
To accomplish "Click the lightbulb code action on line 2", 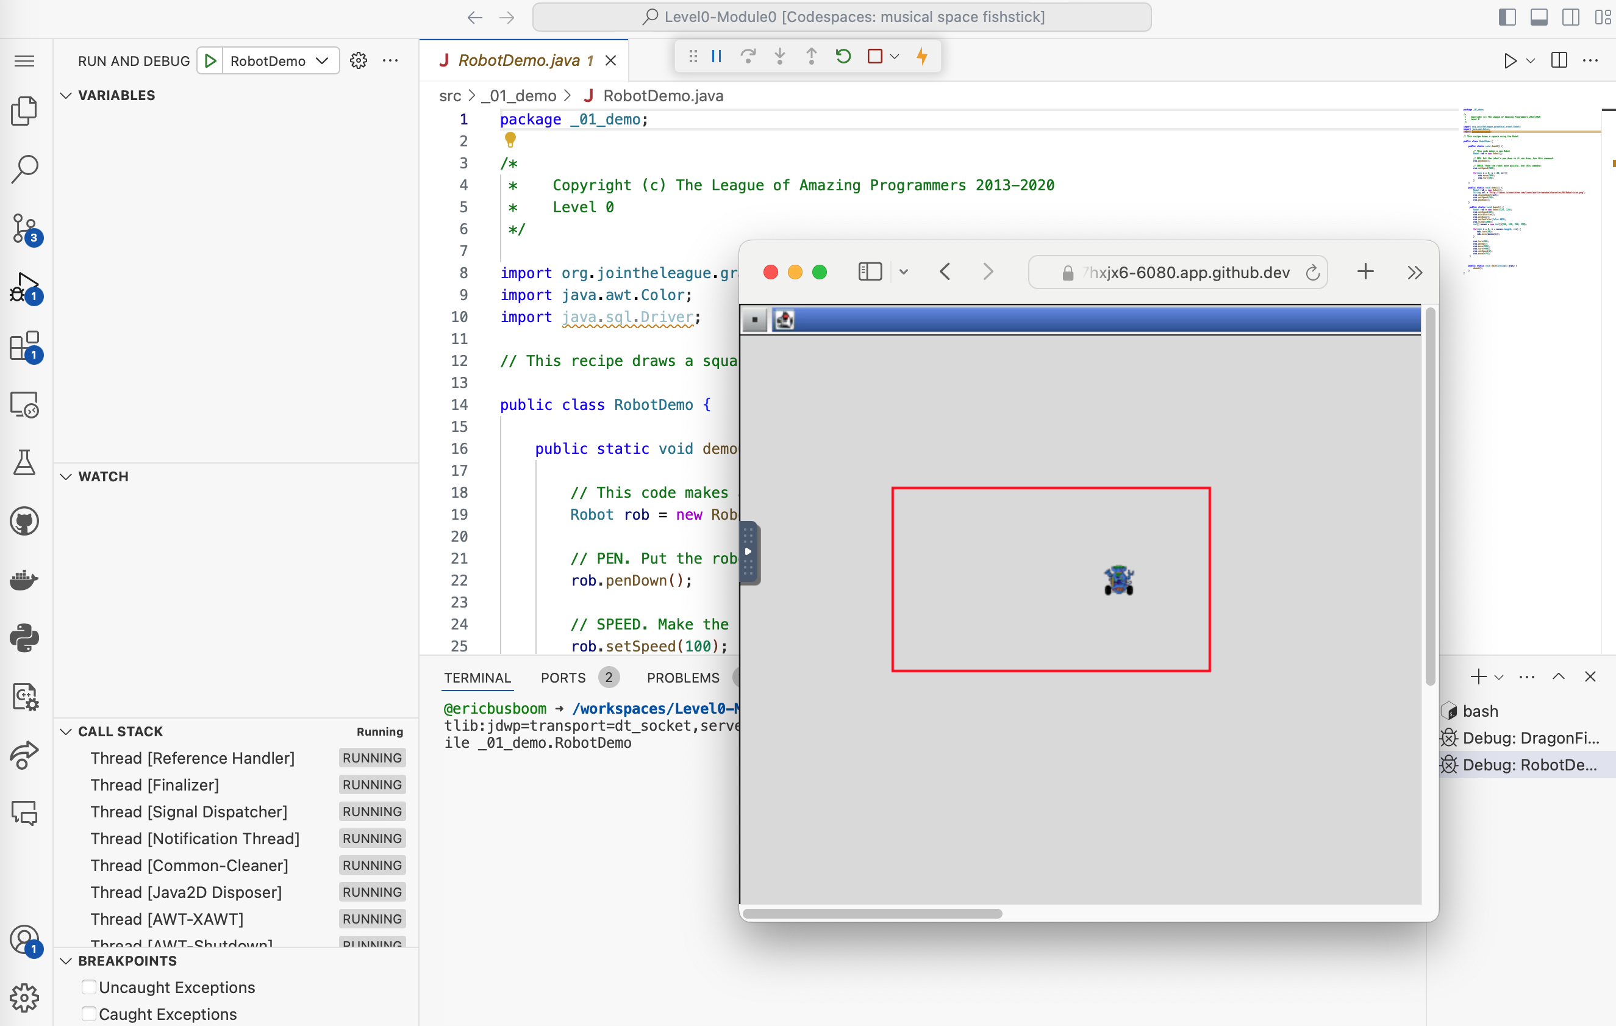I will pyautogui.click(x=510, y=140).
